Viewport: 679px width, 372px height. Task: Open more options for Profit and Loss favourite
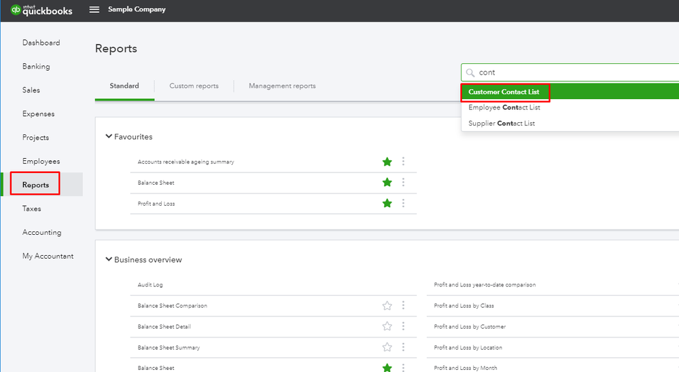tap(403, 204)
